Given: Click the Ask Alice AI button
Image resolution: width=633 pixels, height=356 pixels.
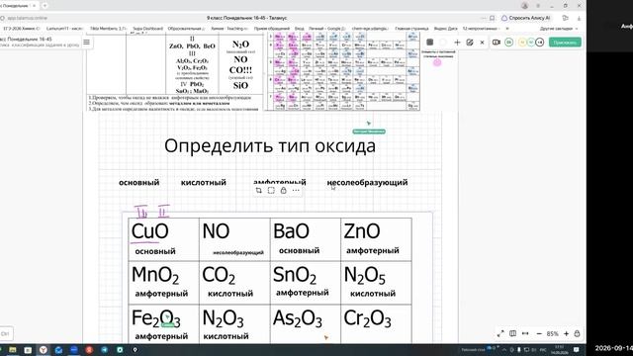Looking at the screenshot, I should (526, 18).
